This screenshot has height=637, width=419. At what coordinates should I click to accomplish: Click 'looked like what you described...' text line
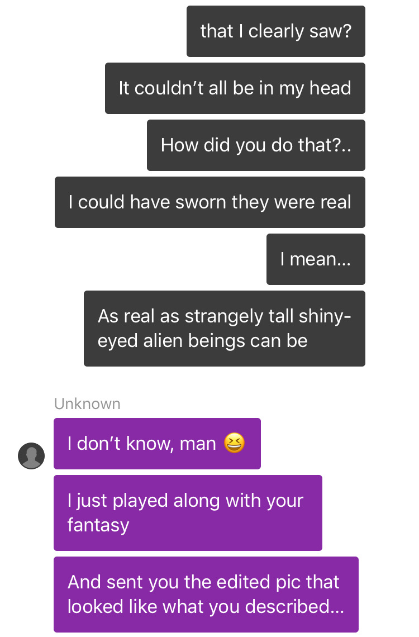tap(206, 606)
